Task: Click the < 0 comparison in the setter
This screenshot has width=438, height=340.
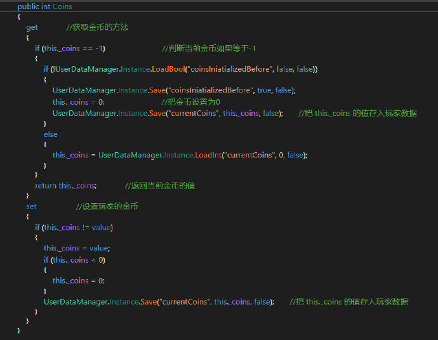Action: coord(97,259)
